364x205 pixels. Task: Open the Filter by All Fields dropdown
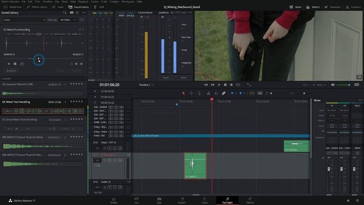pos(68,20)
